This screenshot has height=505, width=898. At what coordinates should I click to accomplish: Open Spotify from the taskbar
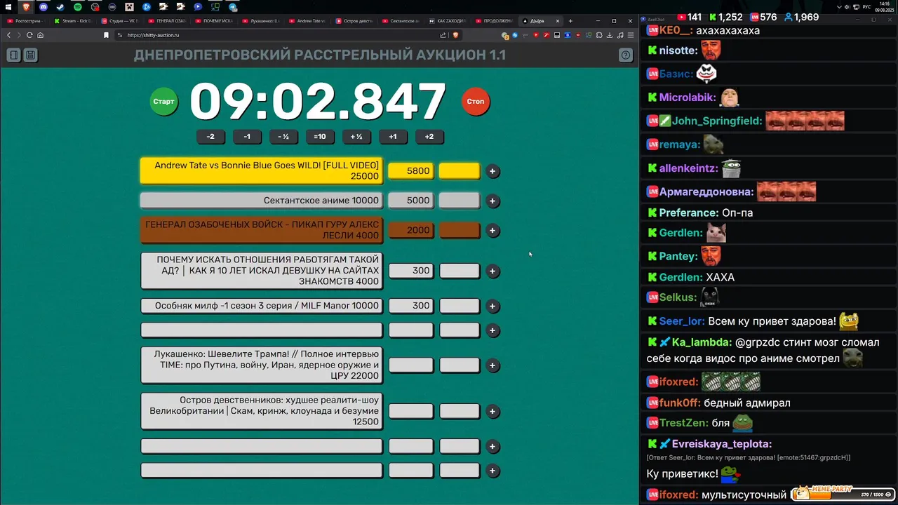point(78,7)
